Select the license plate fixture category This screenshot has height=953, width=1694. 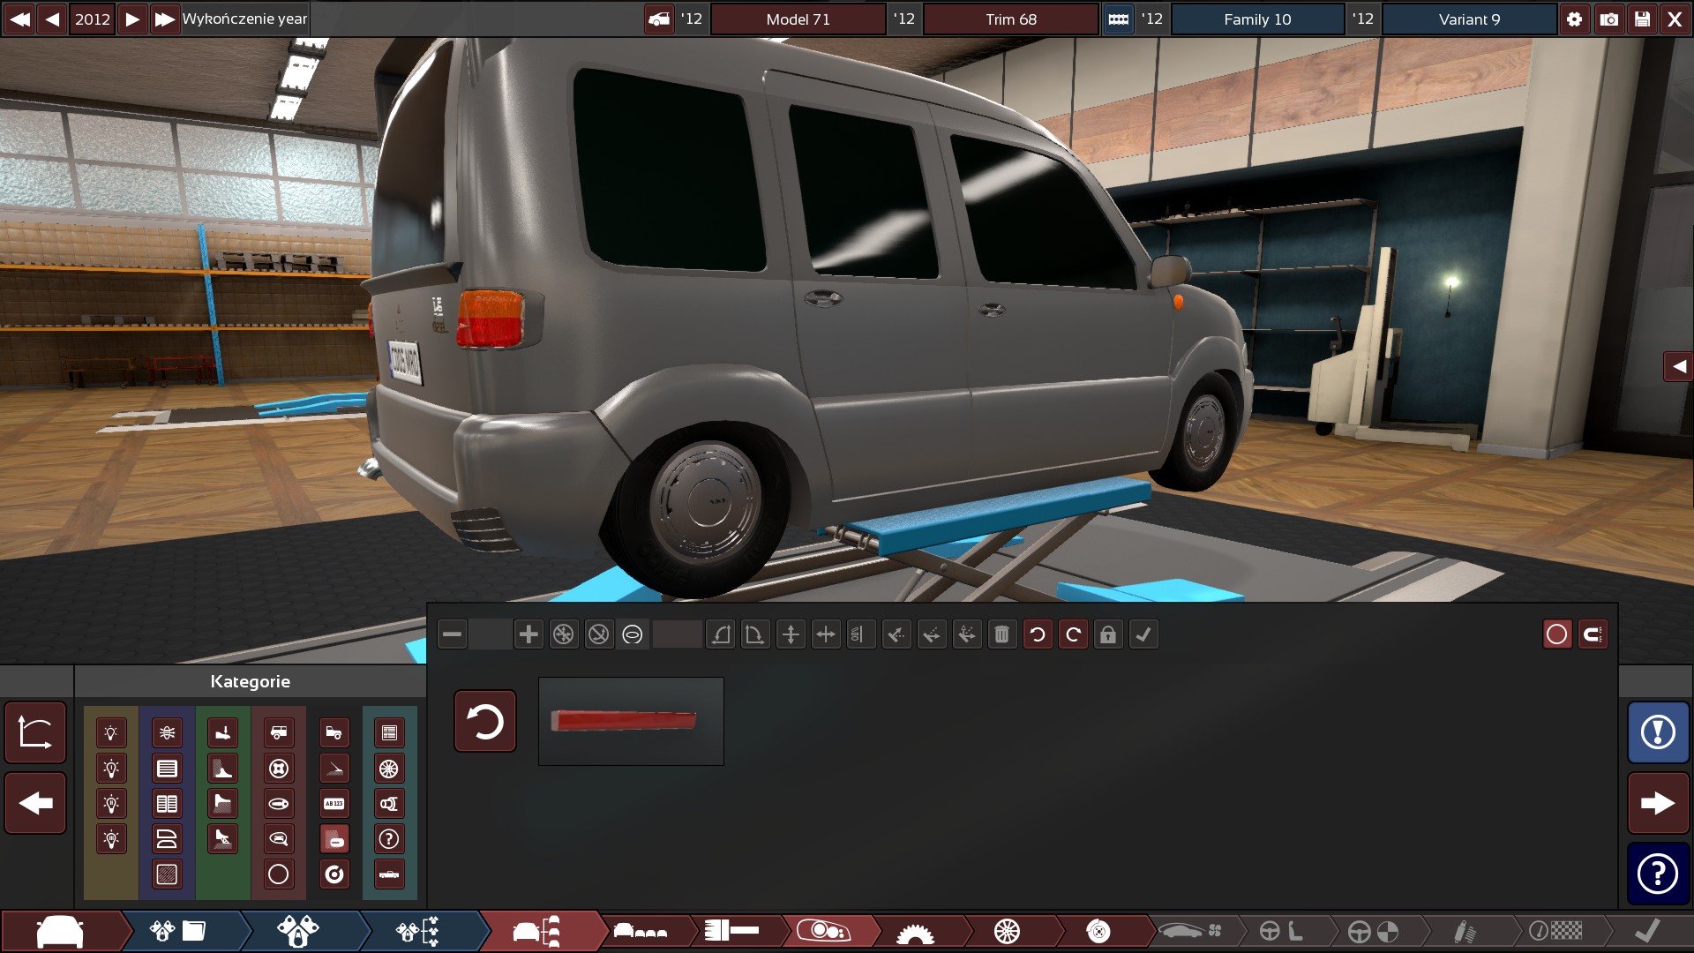pos(334,804)
